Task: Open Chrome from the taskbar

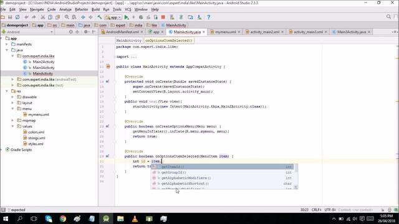Action: point(63,218)
